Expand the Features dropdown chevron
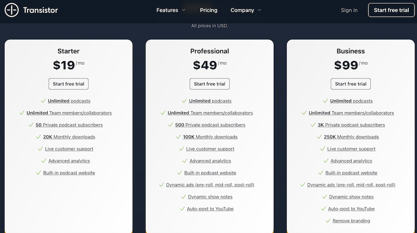Viewport: 417px width, 233px height. [183, 10]
